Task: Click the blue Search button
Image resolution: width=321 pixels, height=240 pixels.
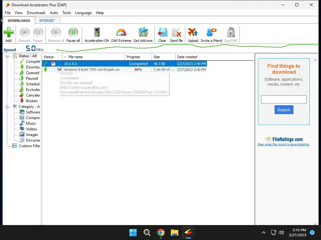Action: (284, 110)
